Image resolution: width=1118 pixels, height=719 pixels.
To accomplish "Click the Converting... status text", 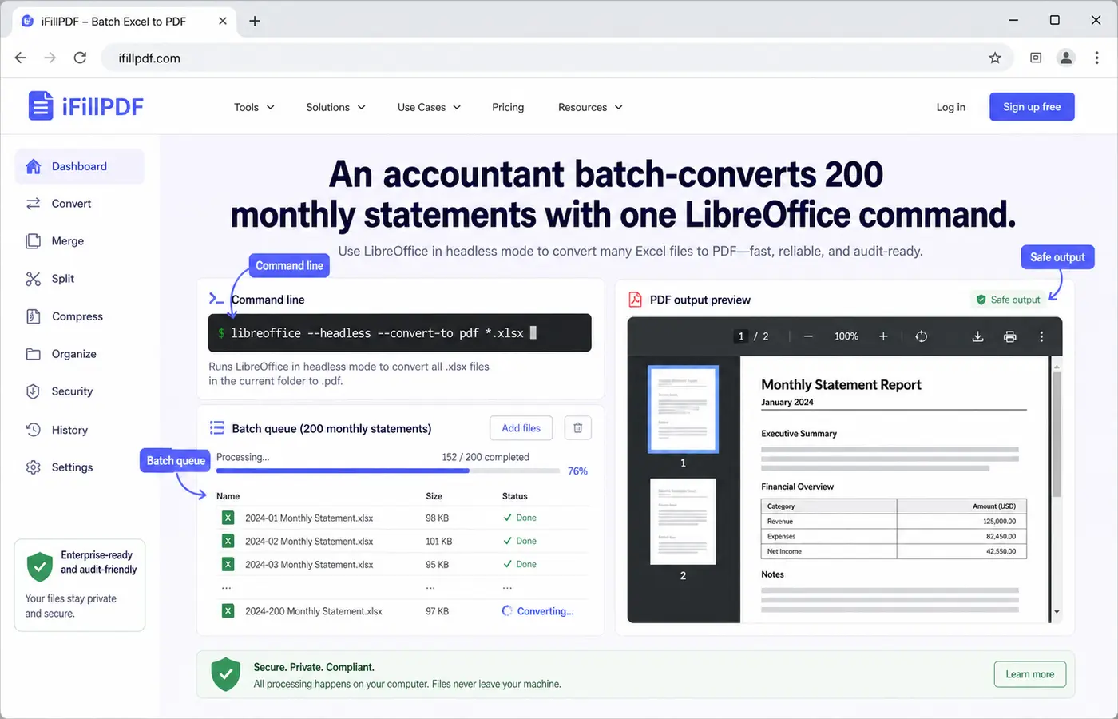I will (545, 611).
